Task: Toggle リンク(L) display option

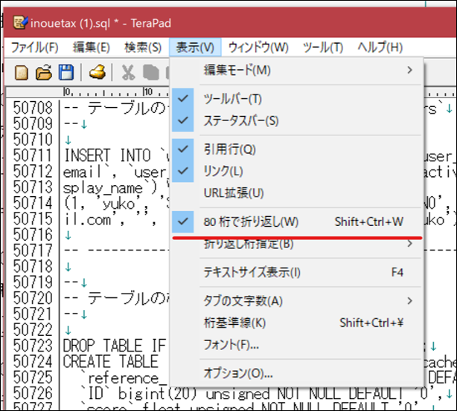Action: (296, 171)
